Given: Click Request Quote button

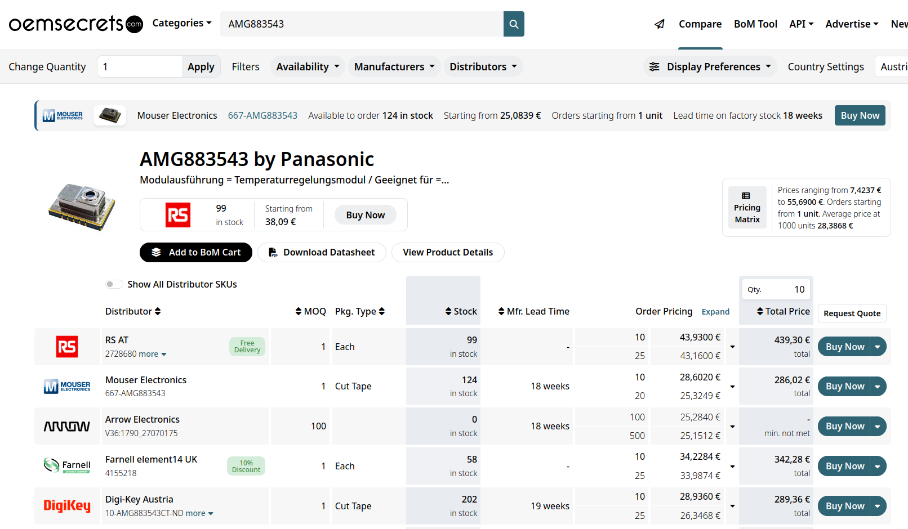Looking at the screenshot, I should tap(852, 313).
